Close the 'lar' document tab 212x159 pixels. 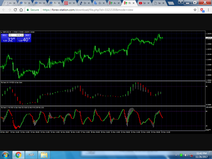pos(163,3)
